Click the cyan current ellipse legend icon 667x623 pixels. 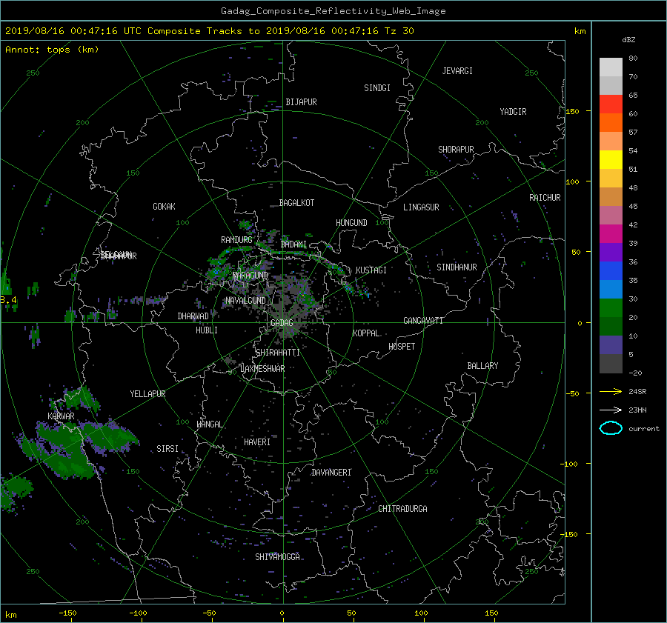[x=611, y=428]
